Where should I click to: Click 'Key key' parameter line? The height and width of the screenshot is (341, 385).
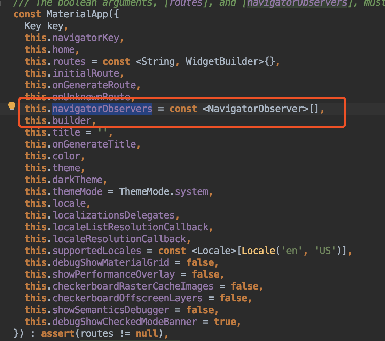coord(46,26)
